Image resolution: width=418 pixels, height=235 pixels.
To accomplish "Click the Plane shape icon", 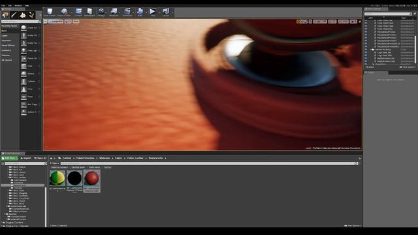I will pyautogui.click(x=24, y=97).
